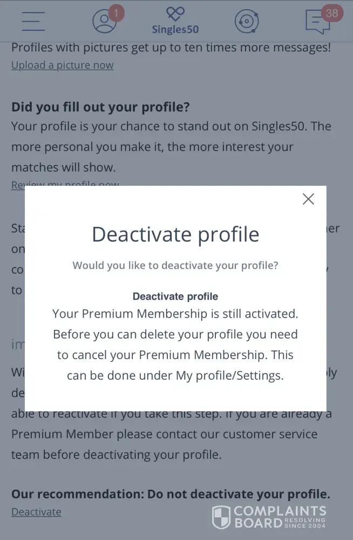Open the user profile icon
The height and width of the screenshot is (540, 353).
pos(104,22)
